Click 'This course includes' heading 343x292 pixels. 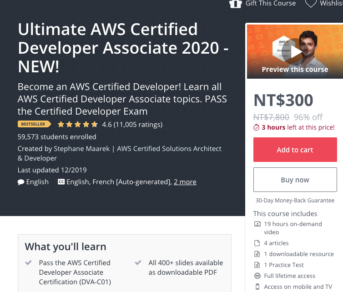coord(285,213)
